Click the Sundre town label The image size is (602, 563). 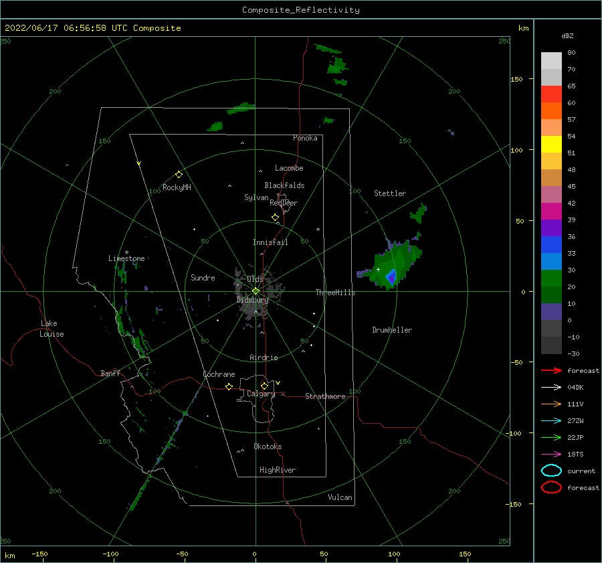point(203,277)
